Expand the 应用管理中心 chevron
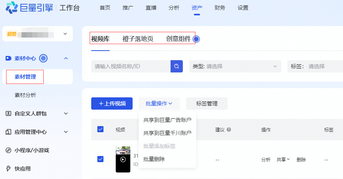 (66, 132)
